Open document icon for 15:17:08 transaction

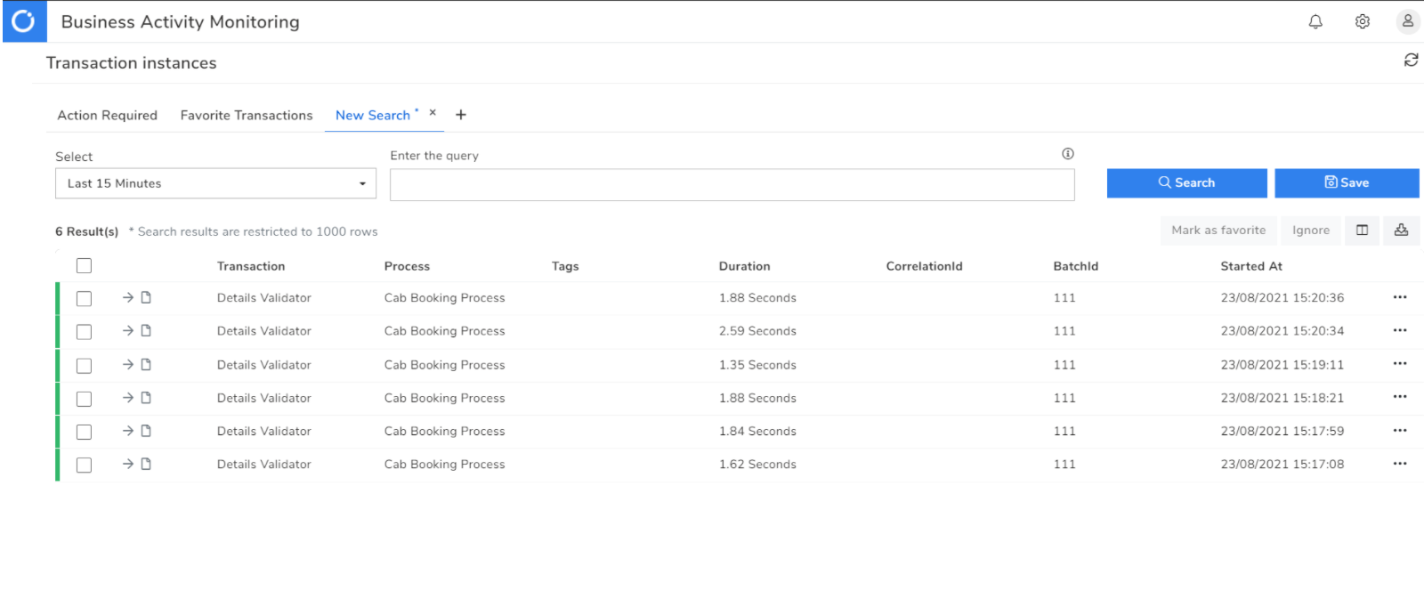[x=146, y=464]
